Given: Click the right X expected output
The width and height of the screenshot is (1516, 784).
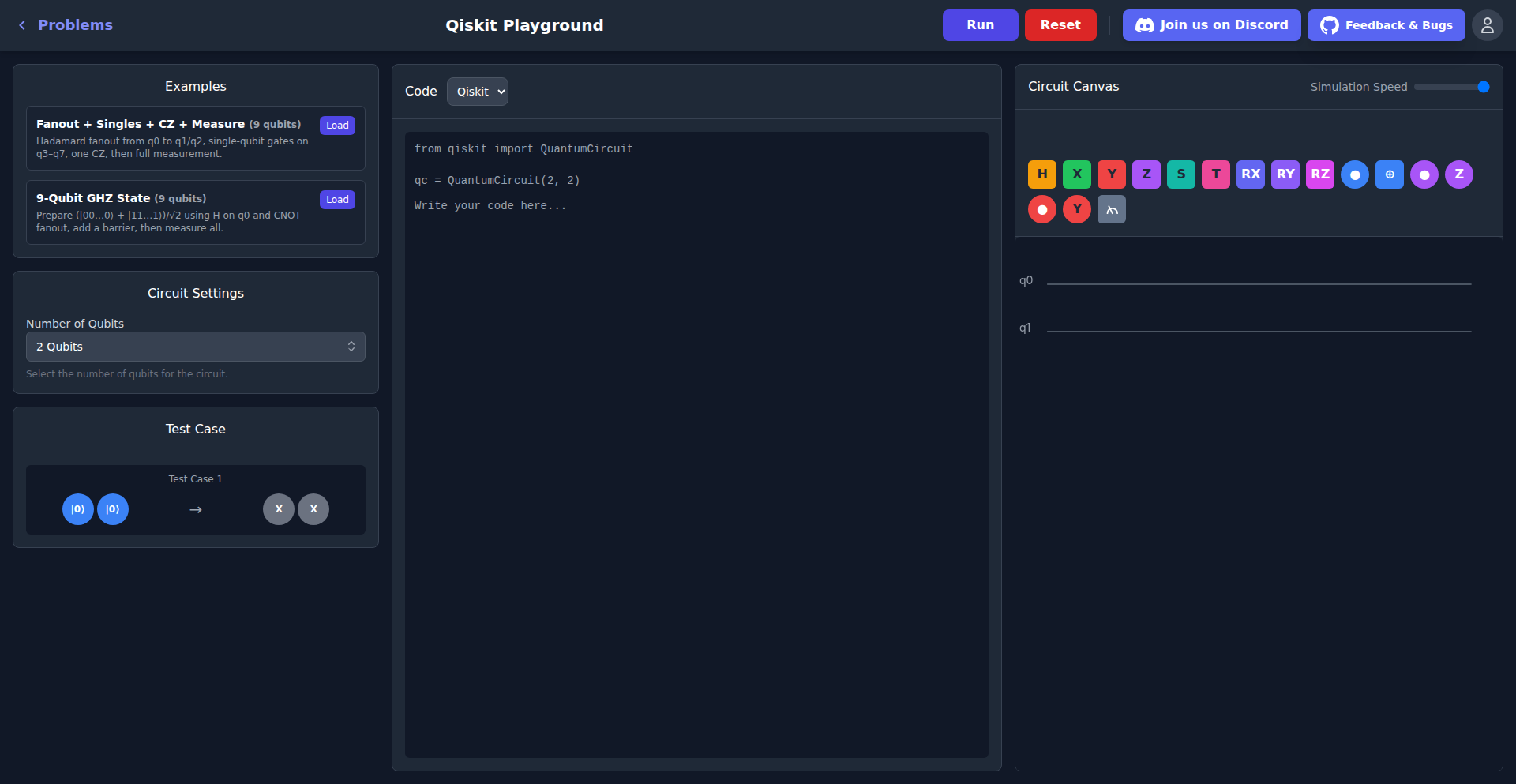Looking at the screenshot, I should pos(313,509).
